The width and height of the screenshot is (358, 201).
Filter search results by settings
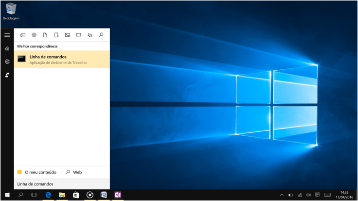34,35
